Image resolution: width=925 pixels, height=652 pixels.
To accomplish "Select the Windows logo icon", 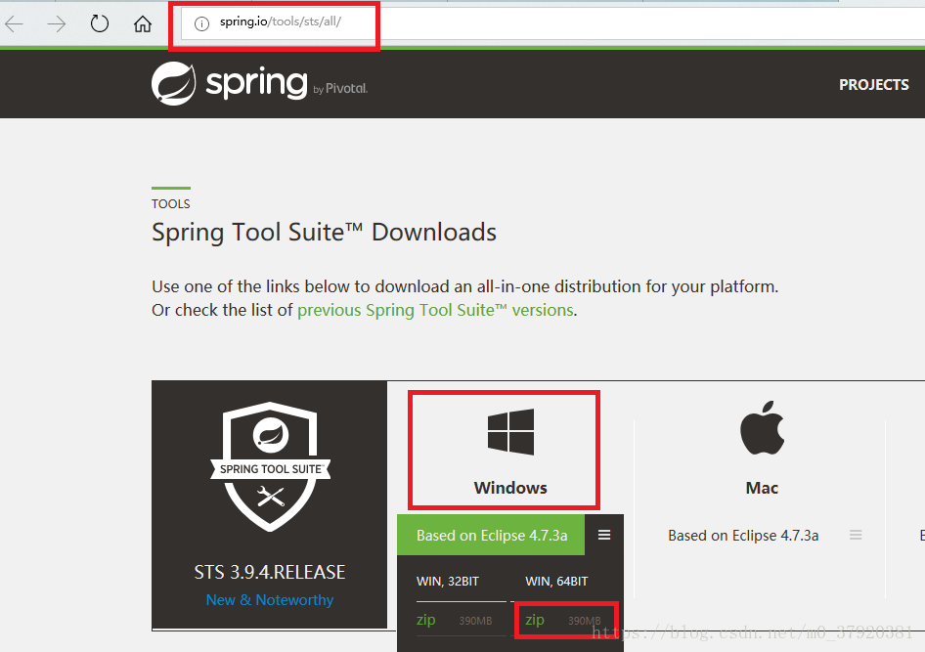I will pyautogui.click(x=510, y=432).
